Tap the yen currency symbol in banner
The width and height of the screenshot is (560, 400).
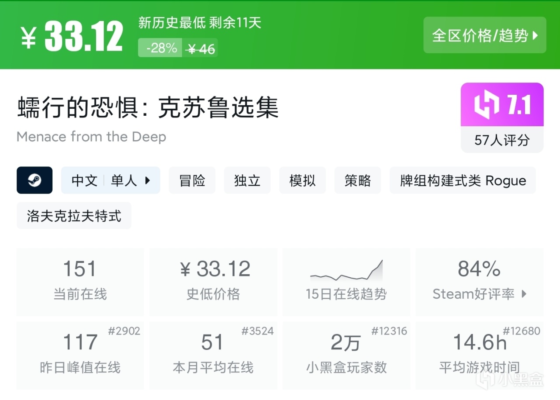(x=28, y=38)
